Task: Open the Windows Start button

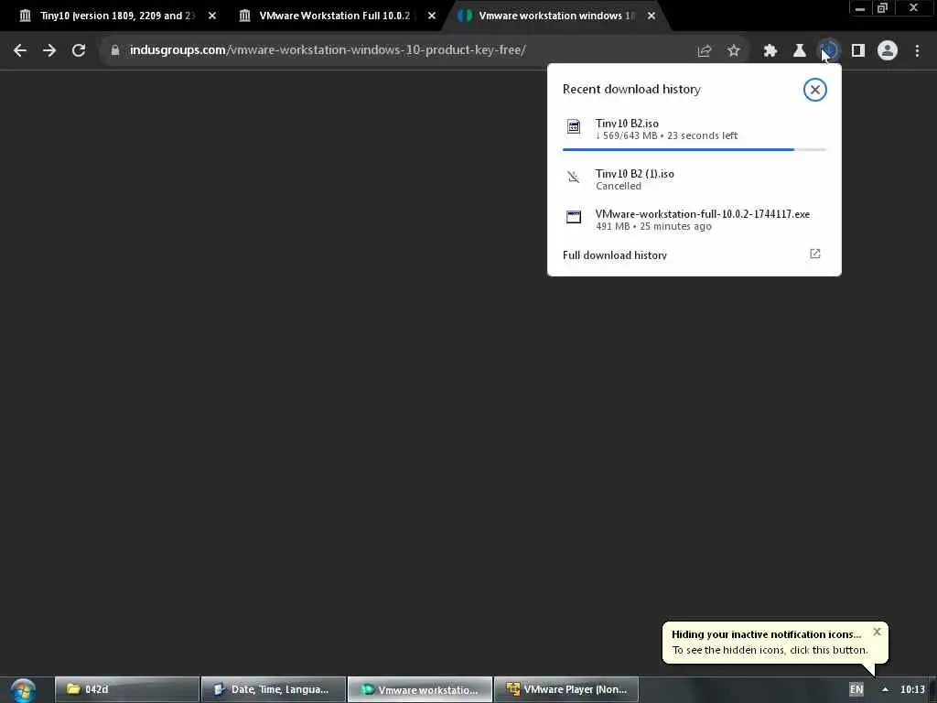Action: [23, 690]
